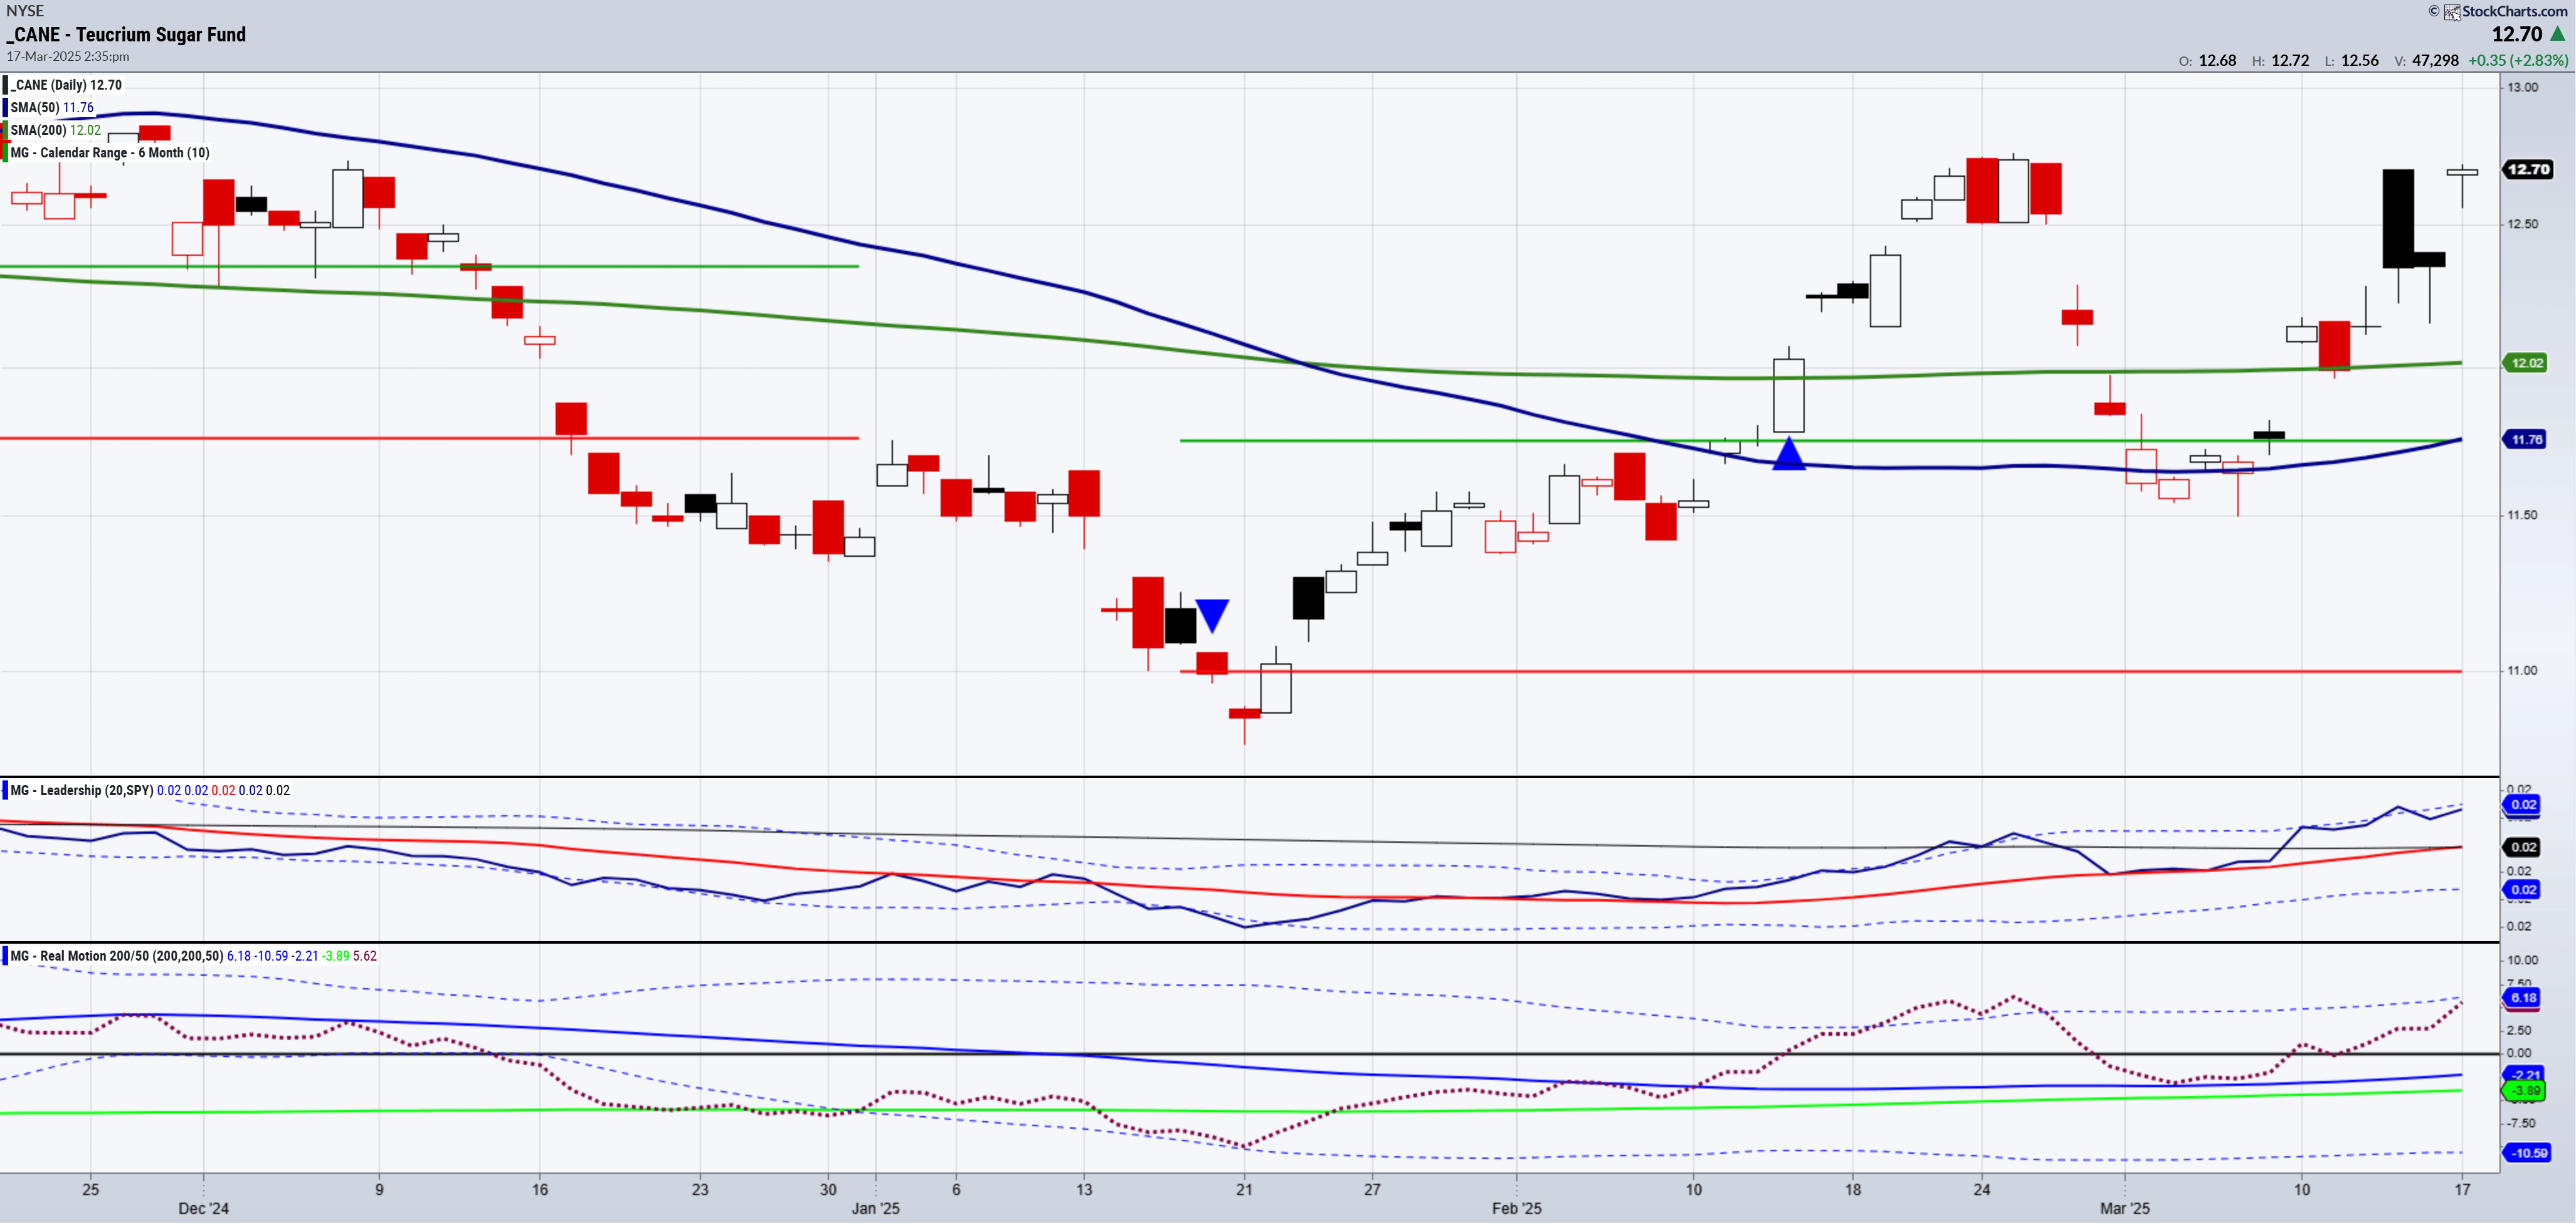Click the "_CANE - Teucrium Sugar Fund" title
Image resolution: width=2576 pixels, height=1224 pixels.
pos(126,34)
